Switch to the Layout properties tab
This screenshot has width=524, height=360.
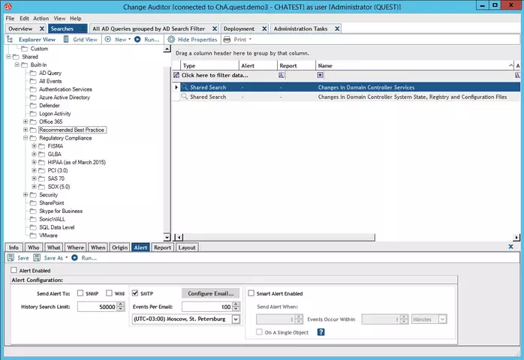pos(187,247)
